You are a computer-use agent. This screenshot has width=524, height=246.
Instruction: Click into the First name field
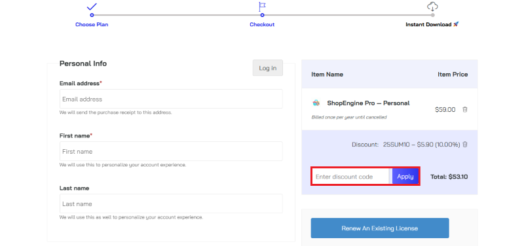tap(171, 151)
